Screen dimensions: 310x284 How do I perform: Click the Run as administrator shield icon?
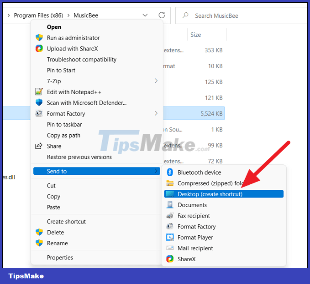click(39, 37)
